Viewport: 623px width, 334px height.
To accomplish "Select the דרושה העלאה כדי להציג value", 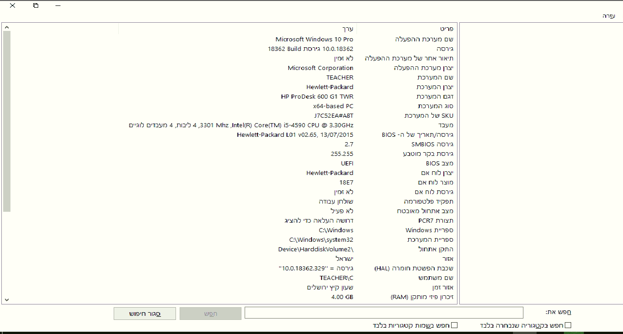I will pyautogui.click(x=318, y=221).
